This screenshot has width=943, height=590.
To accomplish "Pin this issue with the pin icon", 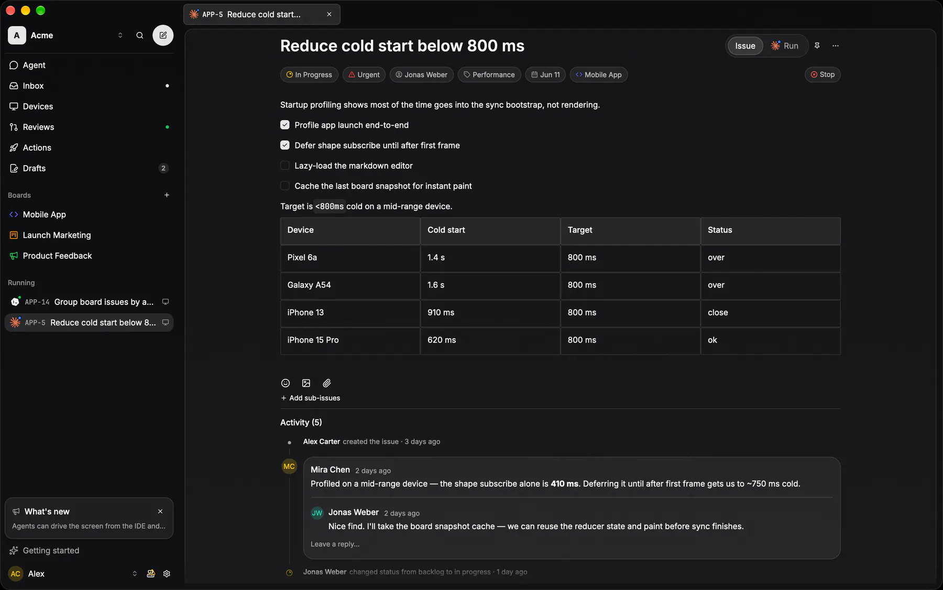I will pyautogui.click(x=817, y=46).
